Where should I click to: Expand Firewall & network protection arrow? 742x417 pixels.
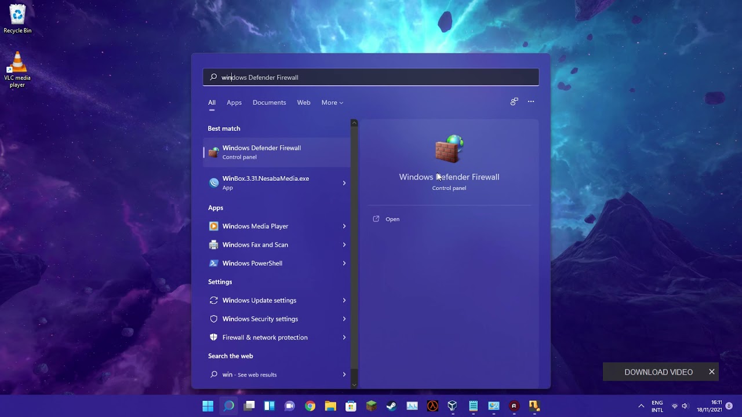(344, 338)
